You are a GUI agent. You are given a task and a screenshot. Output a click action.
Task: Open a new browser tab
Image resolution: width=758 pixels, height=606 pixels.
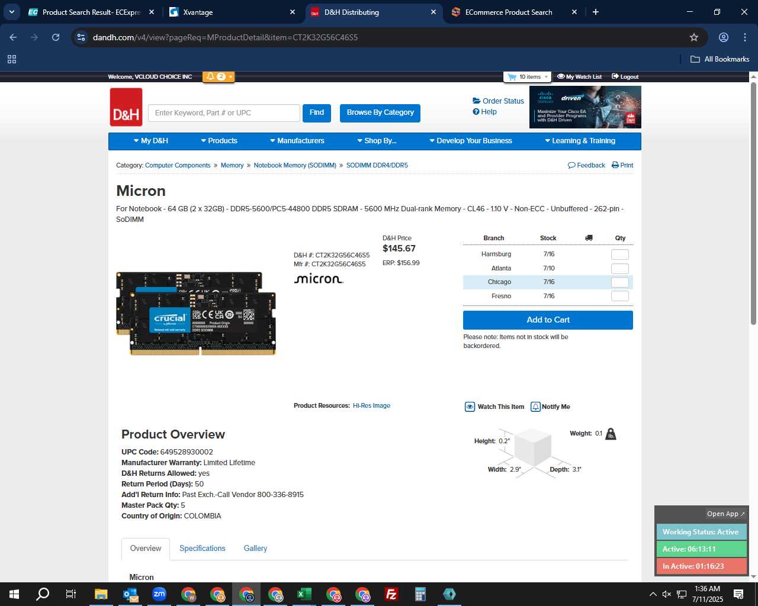[596, 12]
